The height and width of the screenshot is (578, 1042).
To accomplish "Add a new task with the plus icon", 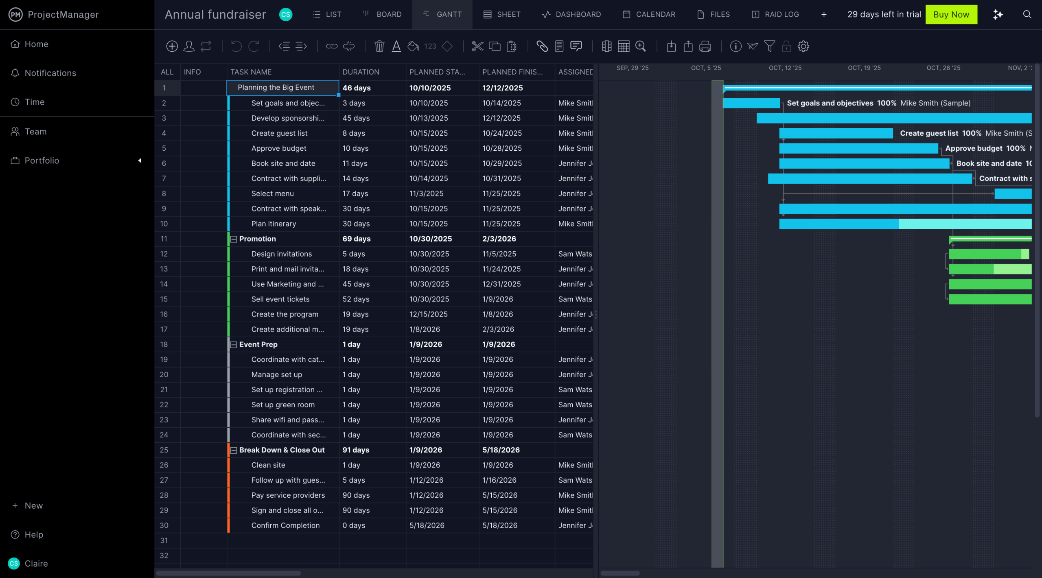I will click(x=172, y=46).
